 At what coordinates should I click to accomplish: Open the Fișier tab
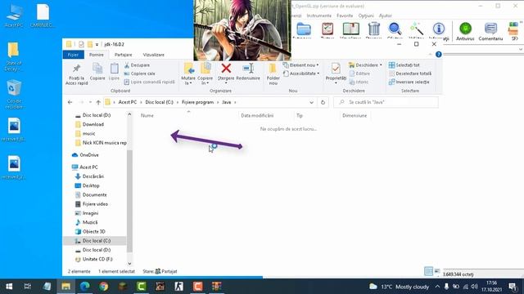click(73, 55)
